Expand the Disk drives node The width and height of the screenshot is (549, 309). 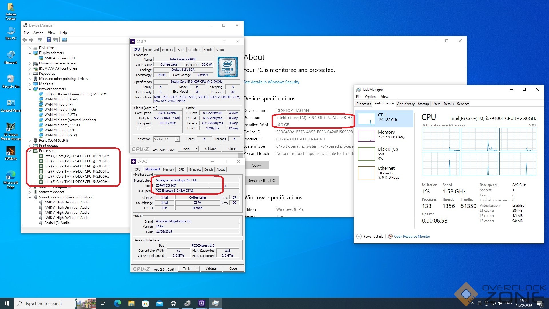coord(30,48)
